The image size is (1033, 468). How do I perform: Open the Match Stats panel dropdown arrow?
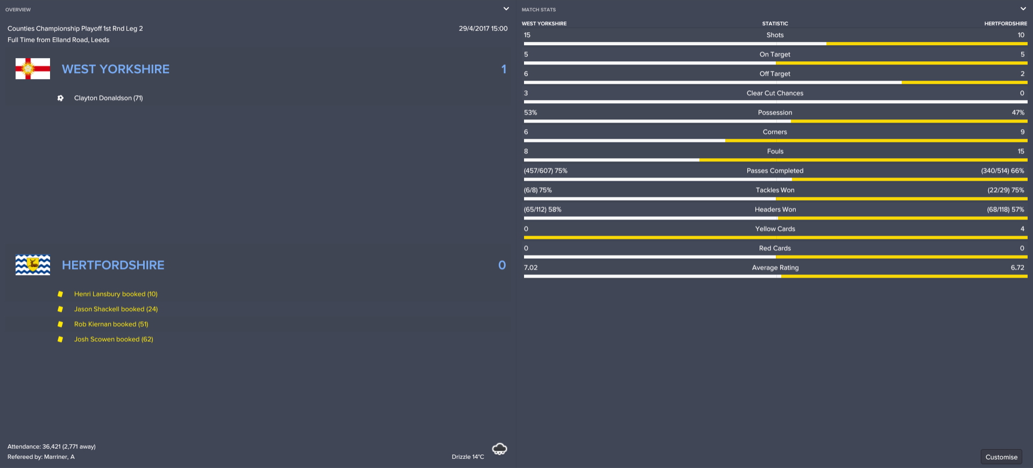pos(1022,9)
